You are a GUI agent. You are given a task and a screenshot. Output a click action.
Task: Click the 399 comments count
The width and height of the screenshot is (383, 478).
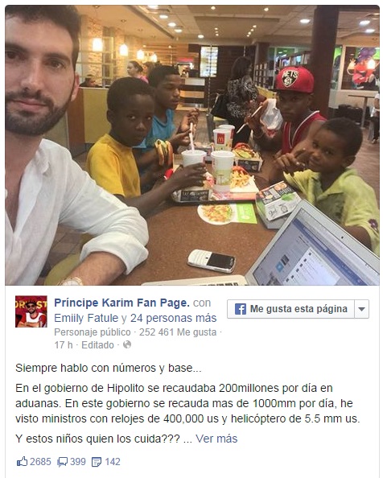pos(78,462)
